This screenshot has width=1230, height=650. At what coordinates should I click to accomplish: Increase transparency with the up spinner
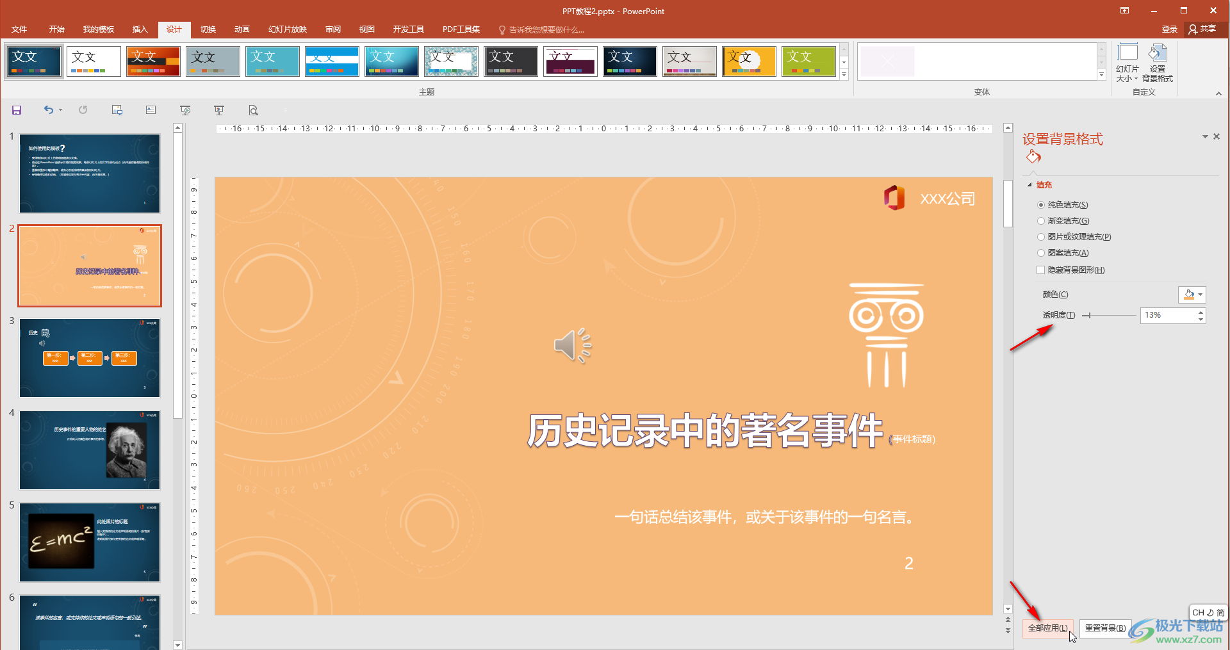[x=1201, y=312]
